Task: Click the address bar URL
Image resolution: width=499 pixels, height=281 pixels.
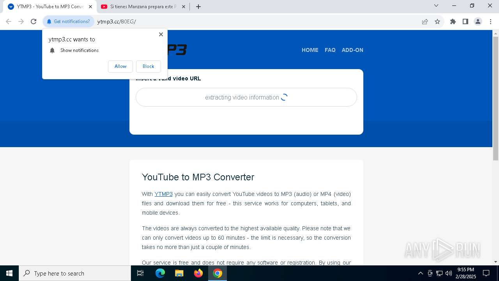Action: click(x=117, y=21)
